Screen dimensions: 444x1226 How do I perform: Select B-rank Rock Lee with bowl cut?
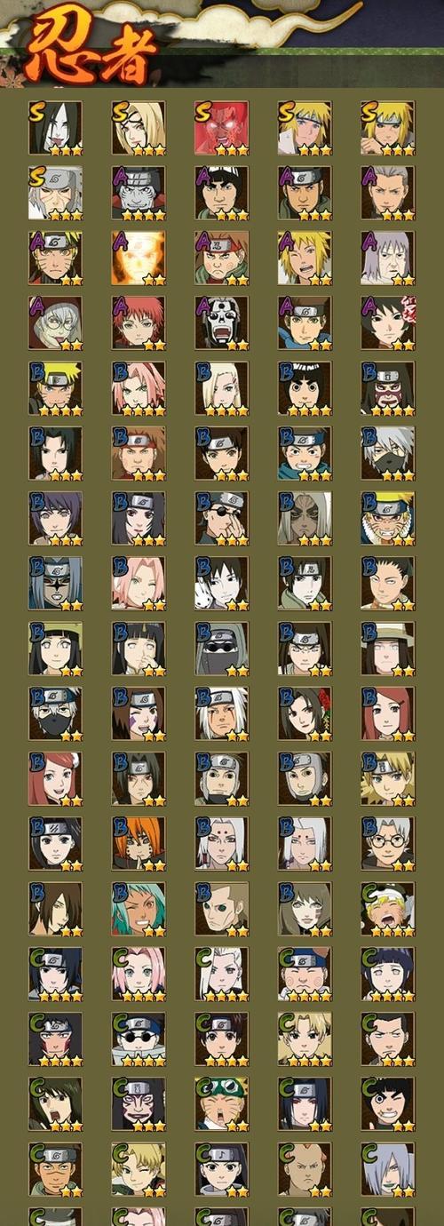click(x=305, y=387)
